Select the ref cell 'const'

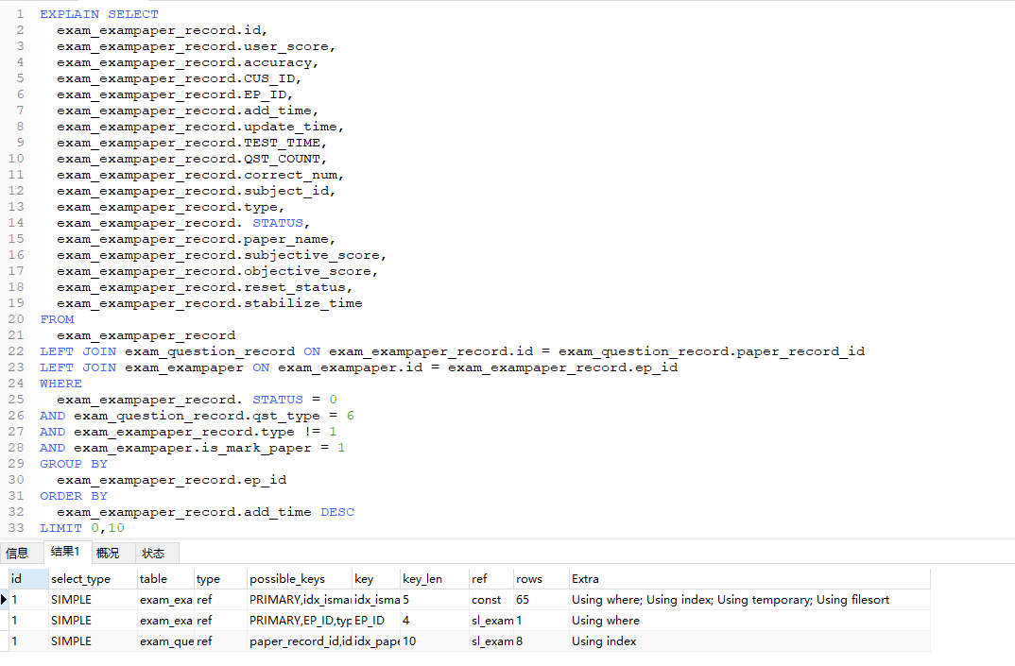pyautogui.click(x=491, y=599)
